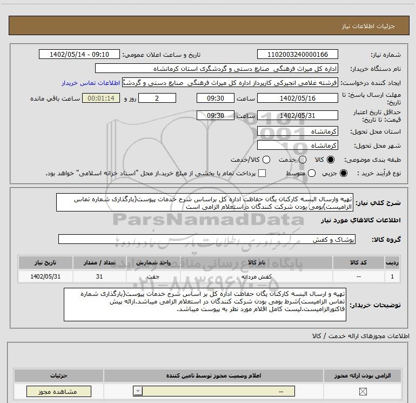Click the buyer organization name field

[x=217, y=69]
